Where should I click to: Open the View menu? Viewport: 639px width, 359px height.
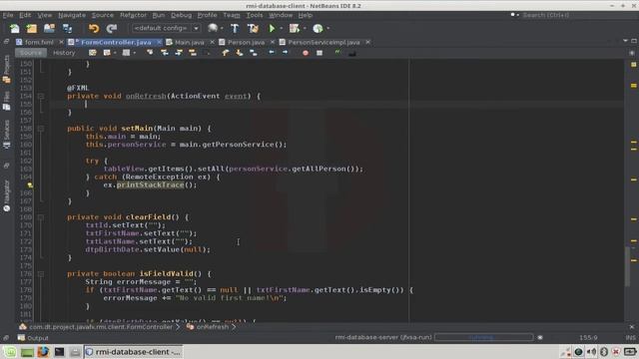coord(44,15)
